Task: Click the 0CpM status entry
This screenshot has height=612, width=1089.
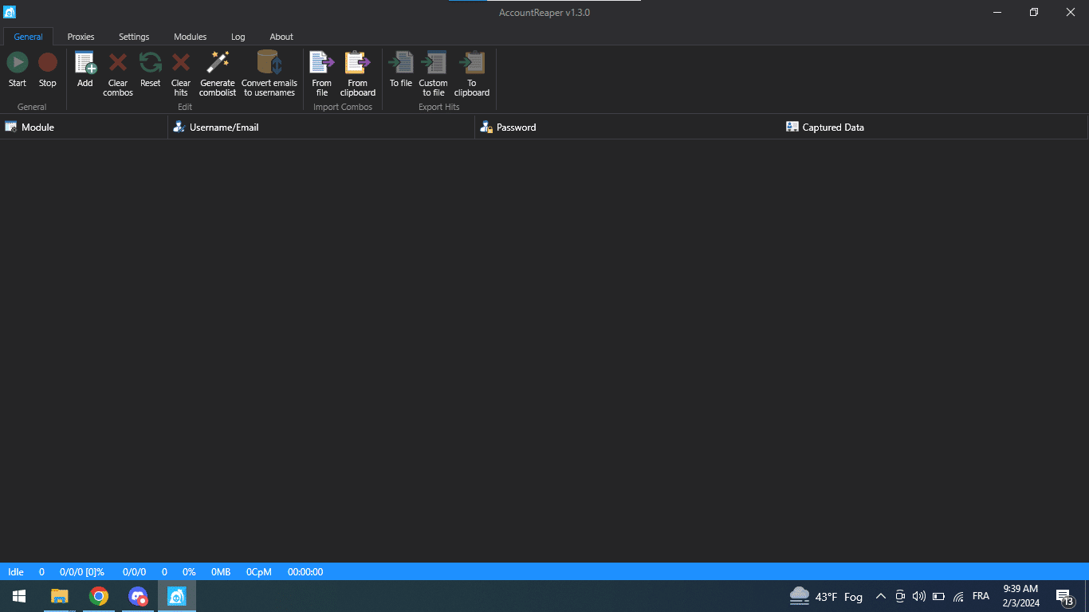Action: [x=259, y=572]
